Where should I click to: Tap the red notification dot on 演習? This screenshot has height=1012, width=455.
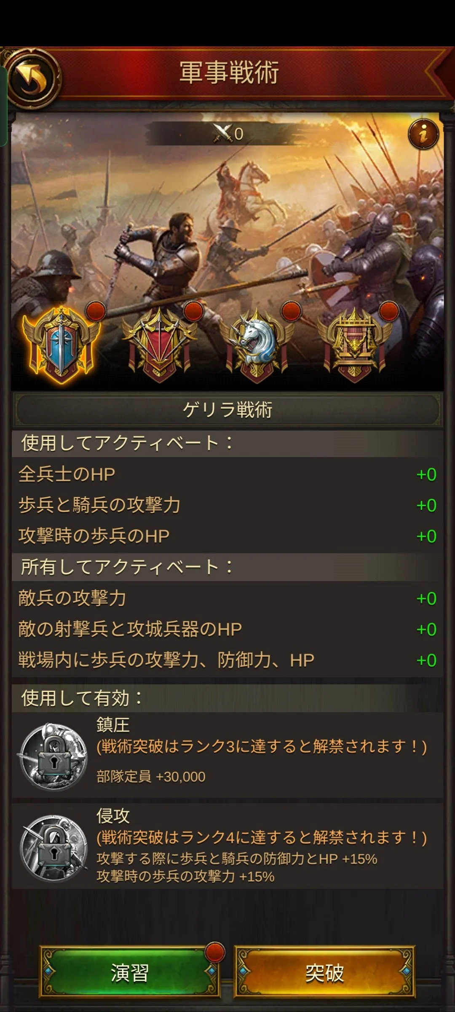[215, 952]
